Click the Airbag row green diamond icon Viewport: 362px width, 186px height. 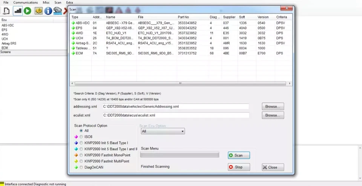pos(73,43)
